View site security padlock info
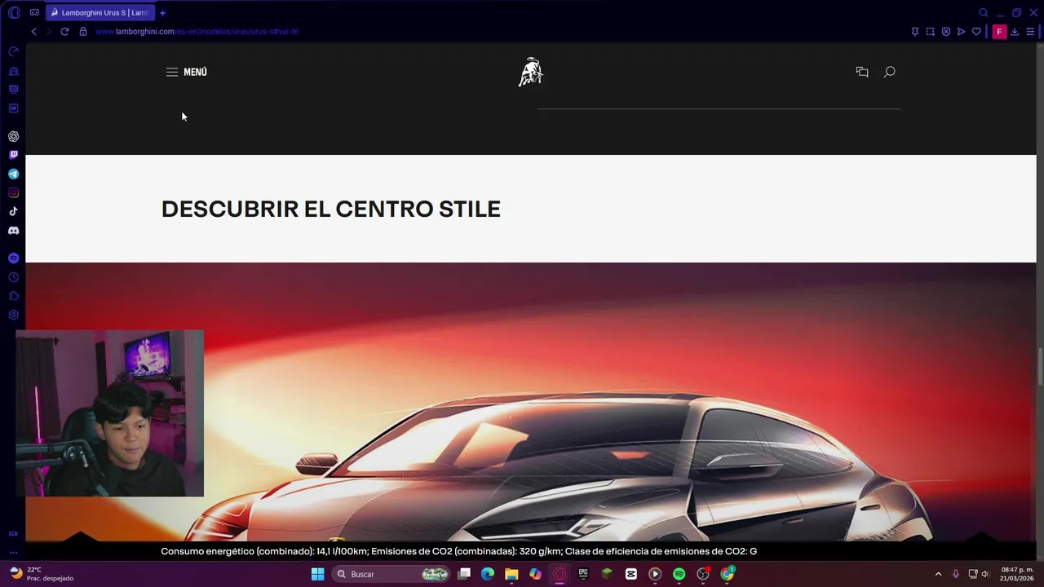The height and width of the screenshot is (587, 1044). 83,32
